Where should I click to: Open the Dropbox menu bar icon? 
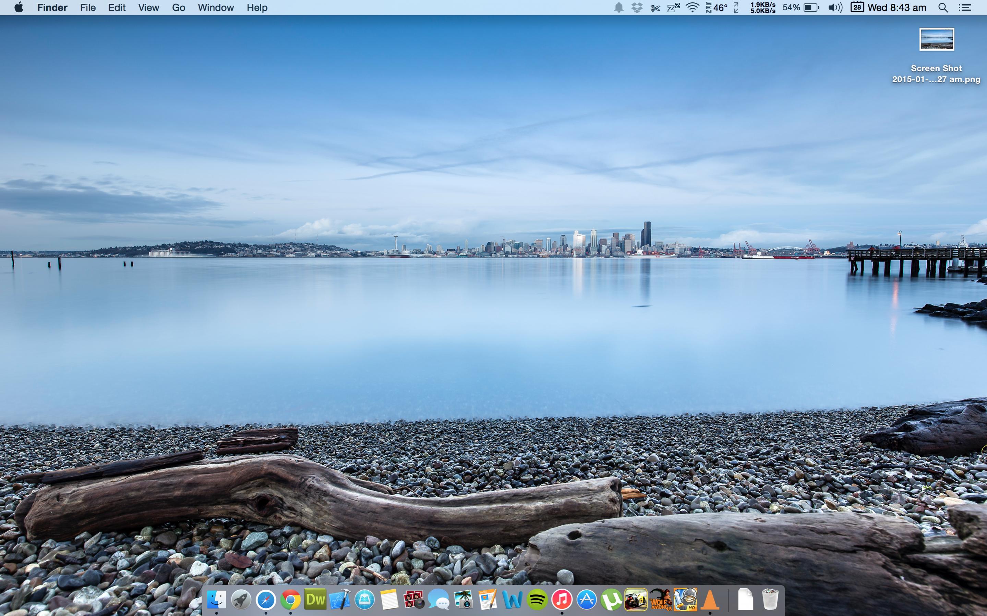(637, 7)
